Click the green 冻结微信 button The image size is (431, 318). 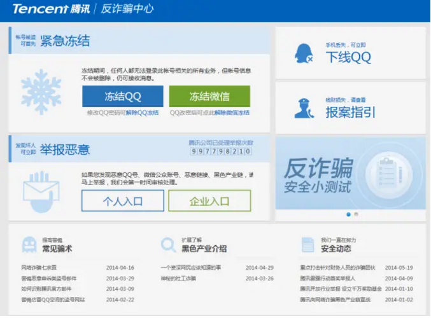tap(209, 96)
